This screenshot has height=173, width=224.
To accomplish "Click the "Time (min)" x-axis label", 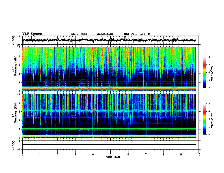I will coord(113,157).
